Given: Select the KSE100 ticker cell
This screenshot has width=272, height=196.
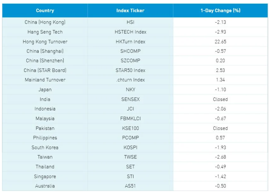Looking at the screenshot, I should coord(131,128).
